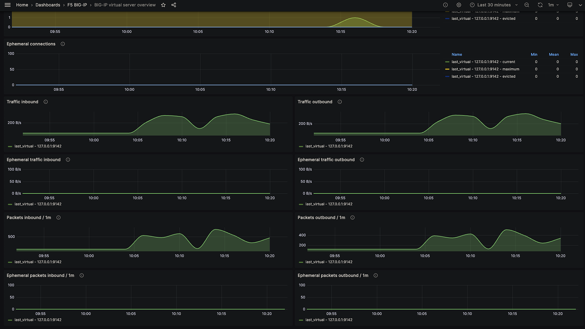Image resolution: width=585 pixels, height=329 pixels.
Task: Open the F5 BIG-IP folder breadcrumb link
Action: (x=78, y=5)
